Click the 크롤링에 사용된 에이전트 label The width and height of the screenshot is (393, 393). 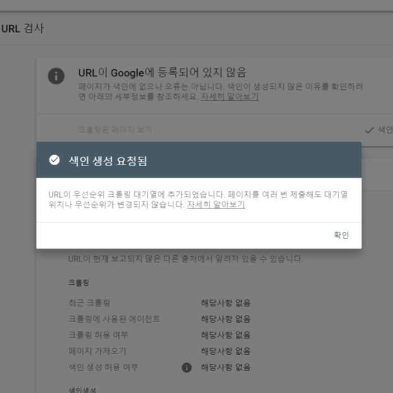coord(115,319)
